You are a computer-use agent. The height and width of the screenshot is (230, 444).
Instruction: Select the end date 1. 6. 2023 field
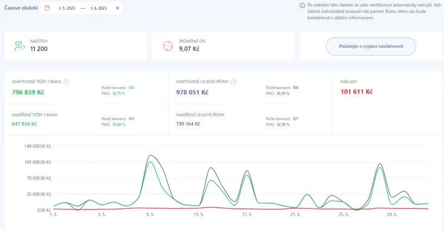tap(99, 8)
